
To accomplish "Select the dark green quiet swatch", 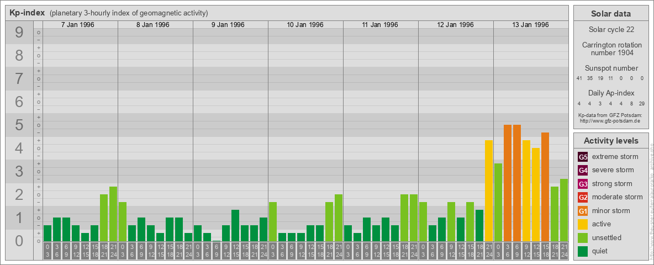I will (583, 251).
